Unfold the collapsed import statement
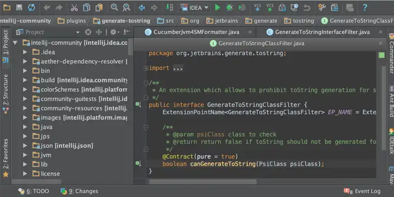Screen dimensions: 394x197 pos(146,68)
